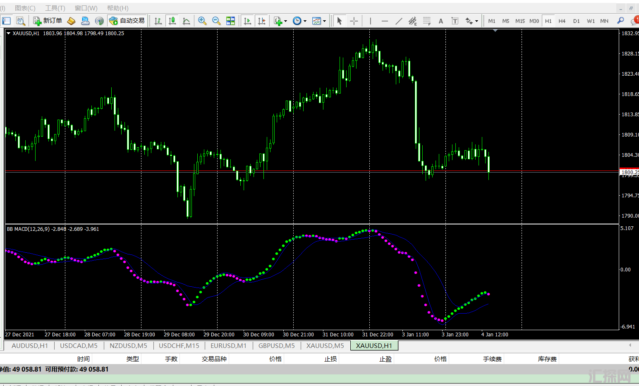
Task: Click the tile windows icon
Action: click(x=230, y=21)
